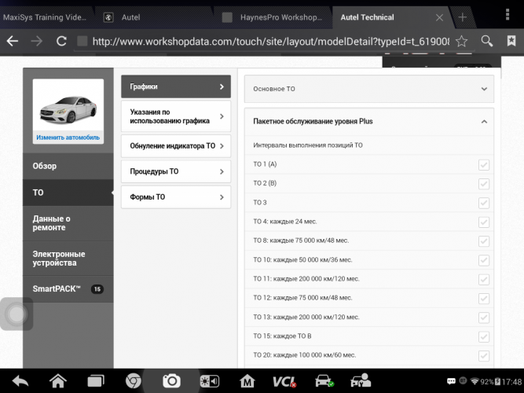Toggle ТО 12 каждые 75 000 км checkbox
This screenshot has width=524, height=393.
tap(484, 299)
